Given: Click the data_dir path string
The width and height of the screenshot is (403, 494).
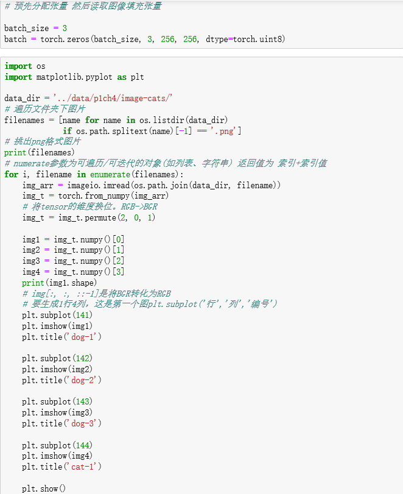Looking at the screenshot, I should click(x=113, y=98).
